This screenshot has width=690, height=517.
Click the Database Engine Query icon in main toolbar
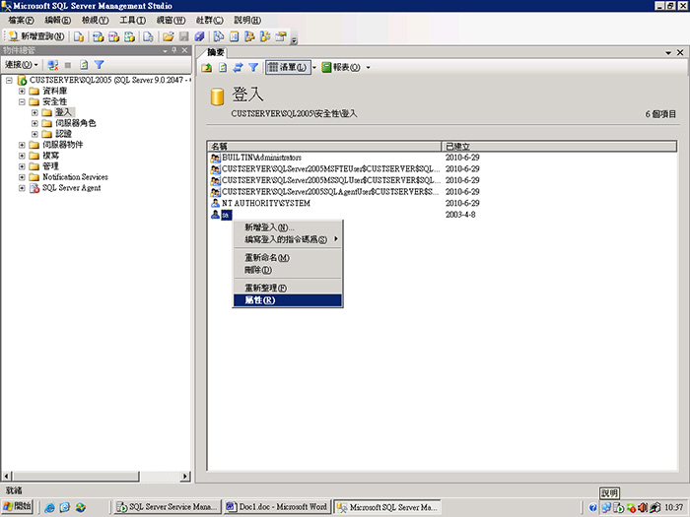coord(78,36)
